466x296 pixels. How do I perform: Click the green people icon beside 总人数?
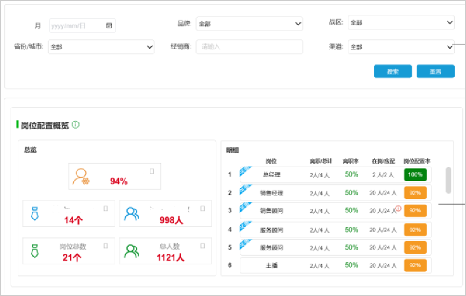click(132, 251)
